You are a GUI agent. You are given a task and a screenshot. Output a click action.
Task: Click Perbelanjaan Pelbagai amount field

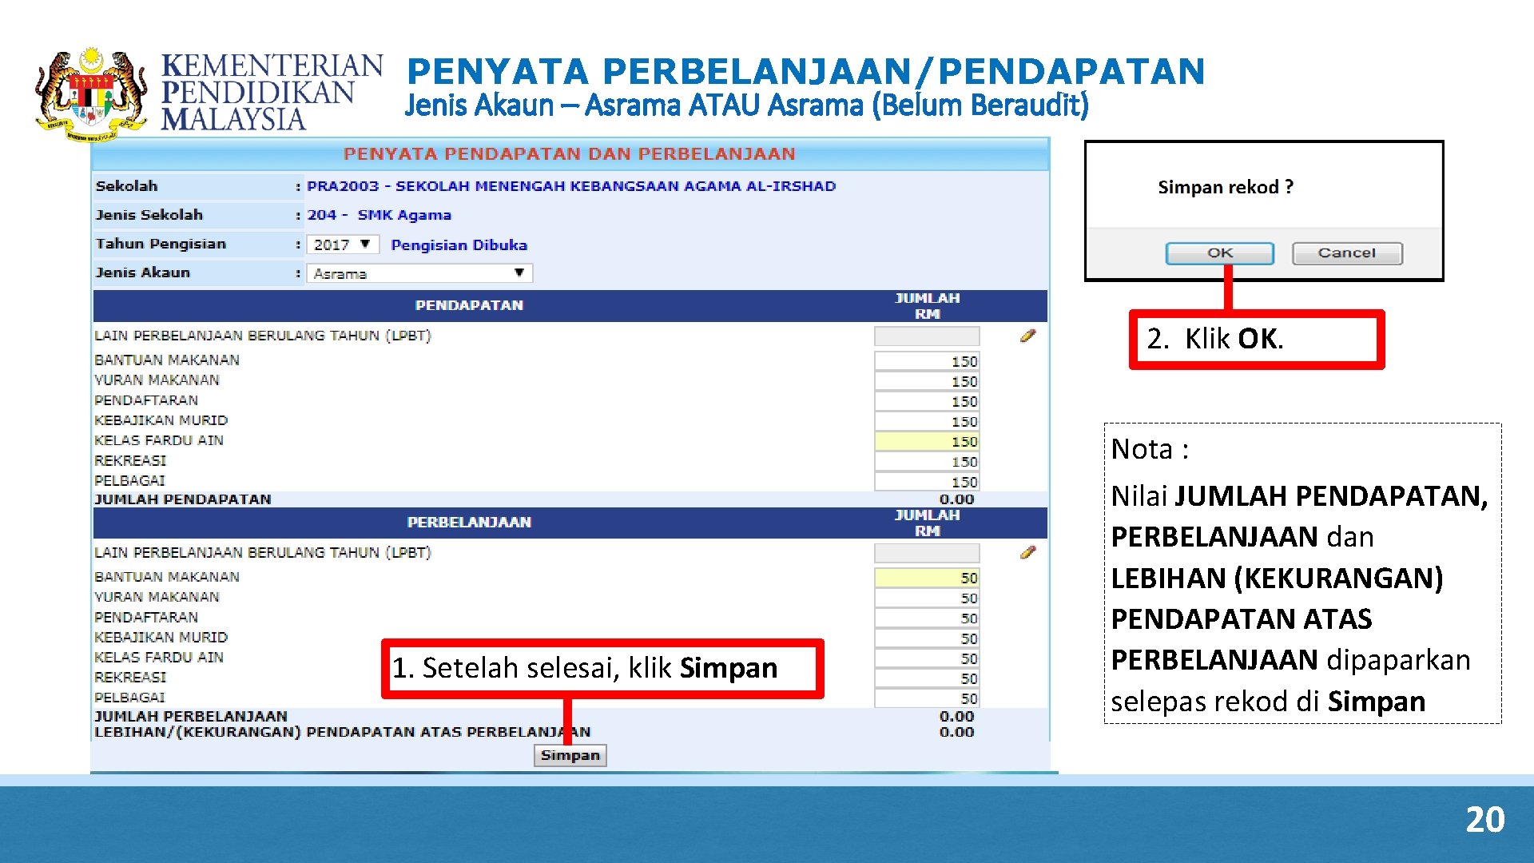pos(927,698)
